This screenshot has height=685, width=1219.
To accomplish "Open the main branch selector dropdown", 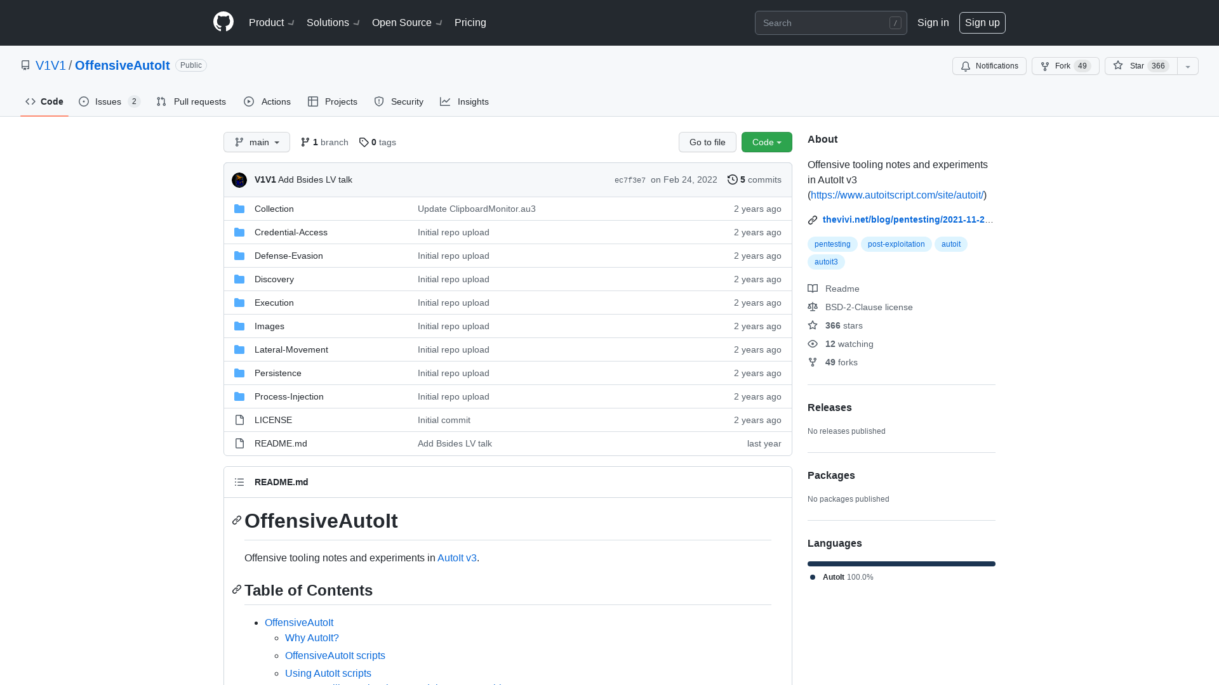I will pyautogui.click(x=256, y=142).
